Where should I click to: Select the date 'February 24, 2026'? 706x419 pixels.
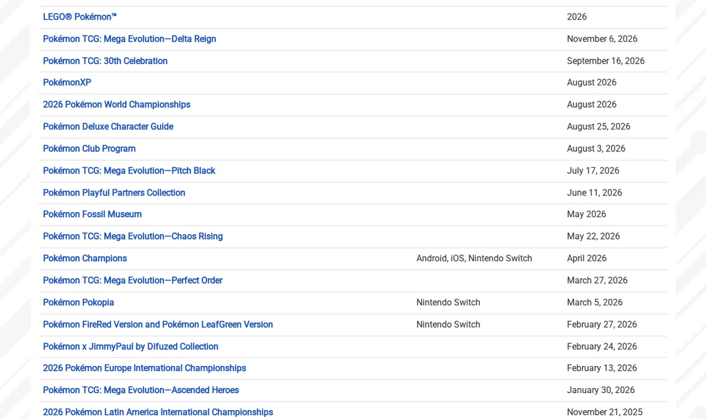point(602,347)
